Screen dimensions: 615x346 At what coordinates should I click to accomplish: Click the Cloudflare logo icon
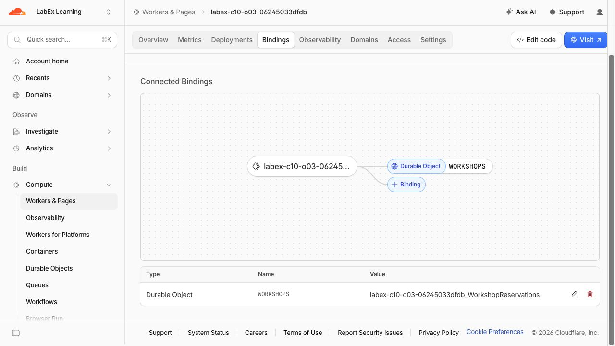pyautogui.click(x=17, y=12)
